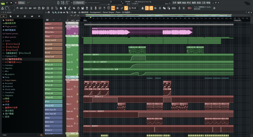
Task: Toggle the countdown 3-2-1 icon
Action: [26, 8]
